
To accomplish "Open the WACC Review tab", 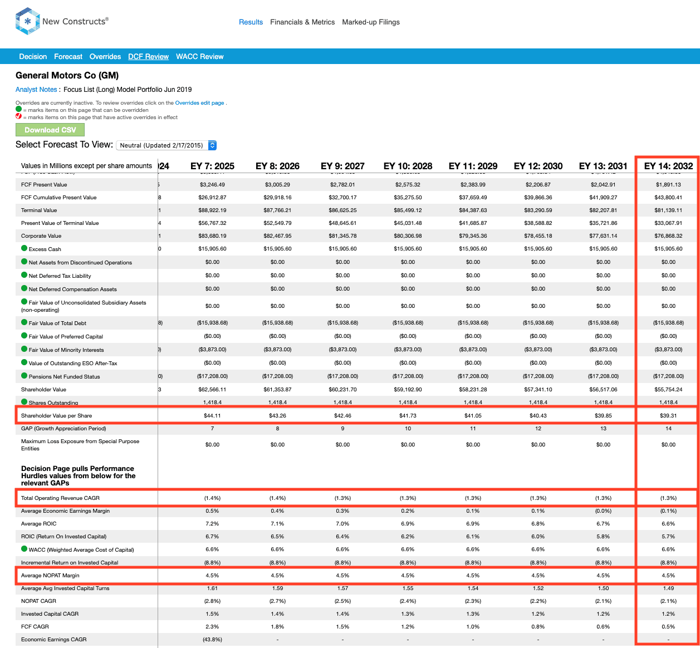I will tap(200, 57).
